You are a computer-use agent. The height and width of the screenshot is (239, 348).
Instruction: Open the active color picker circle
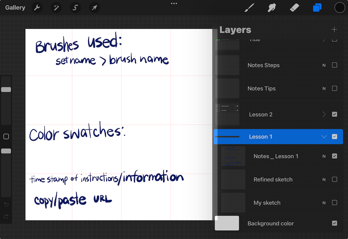point(340,7)
